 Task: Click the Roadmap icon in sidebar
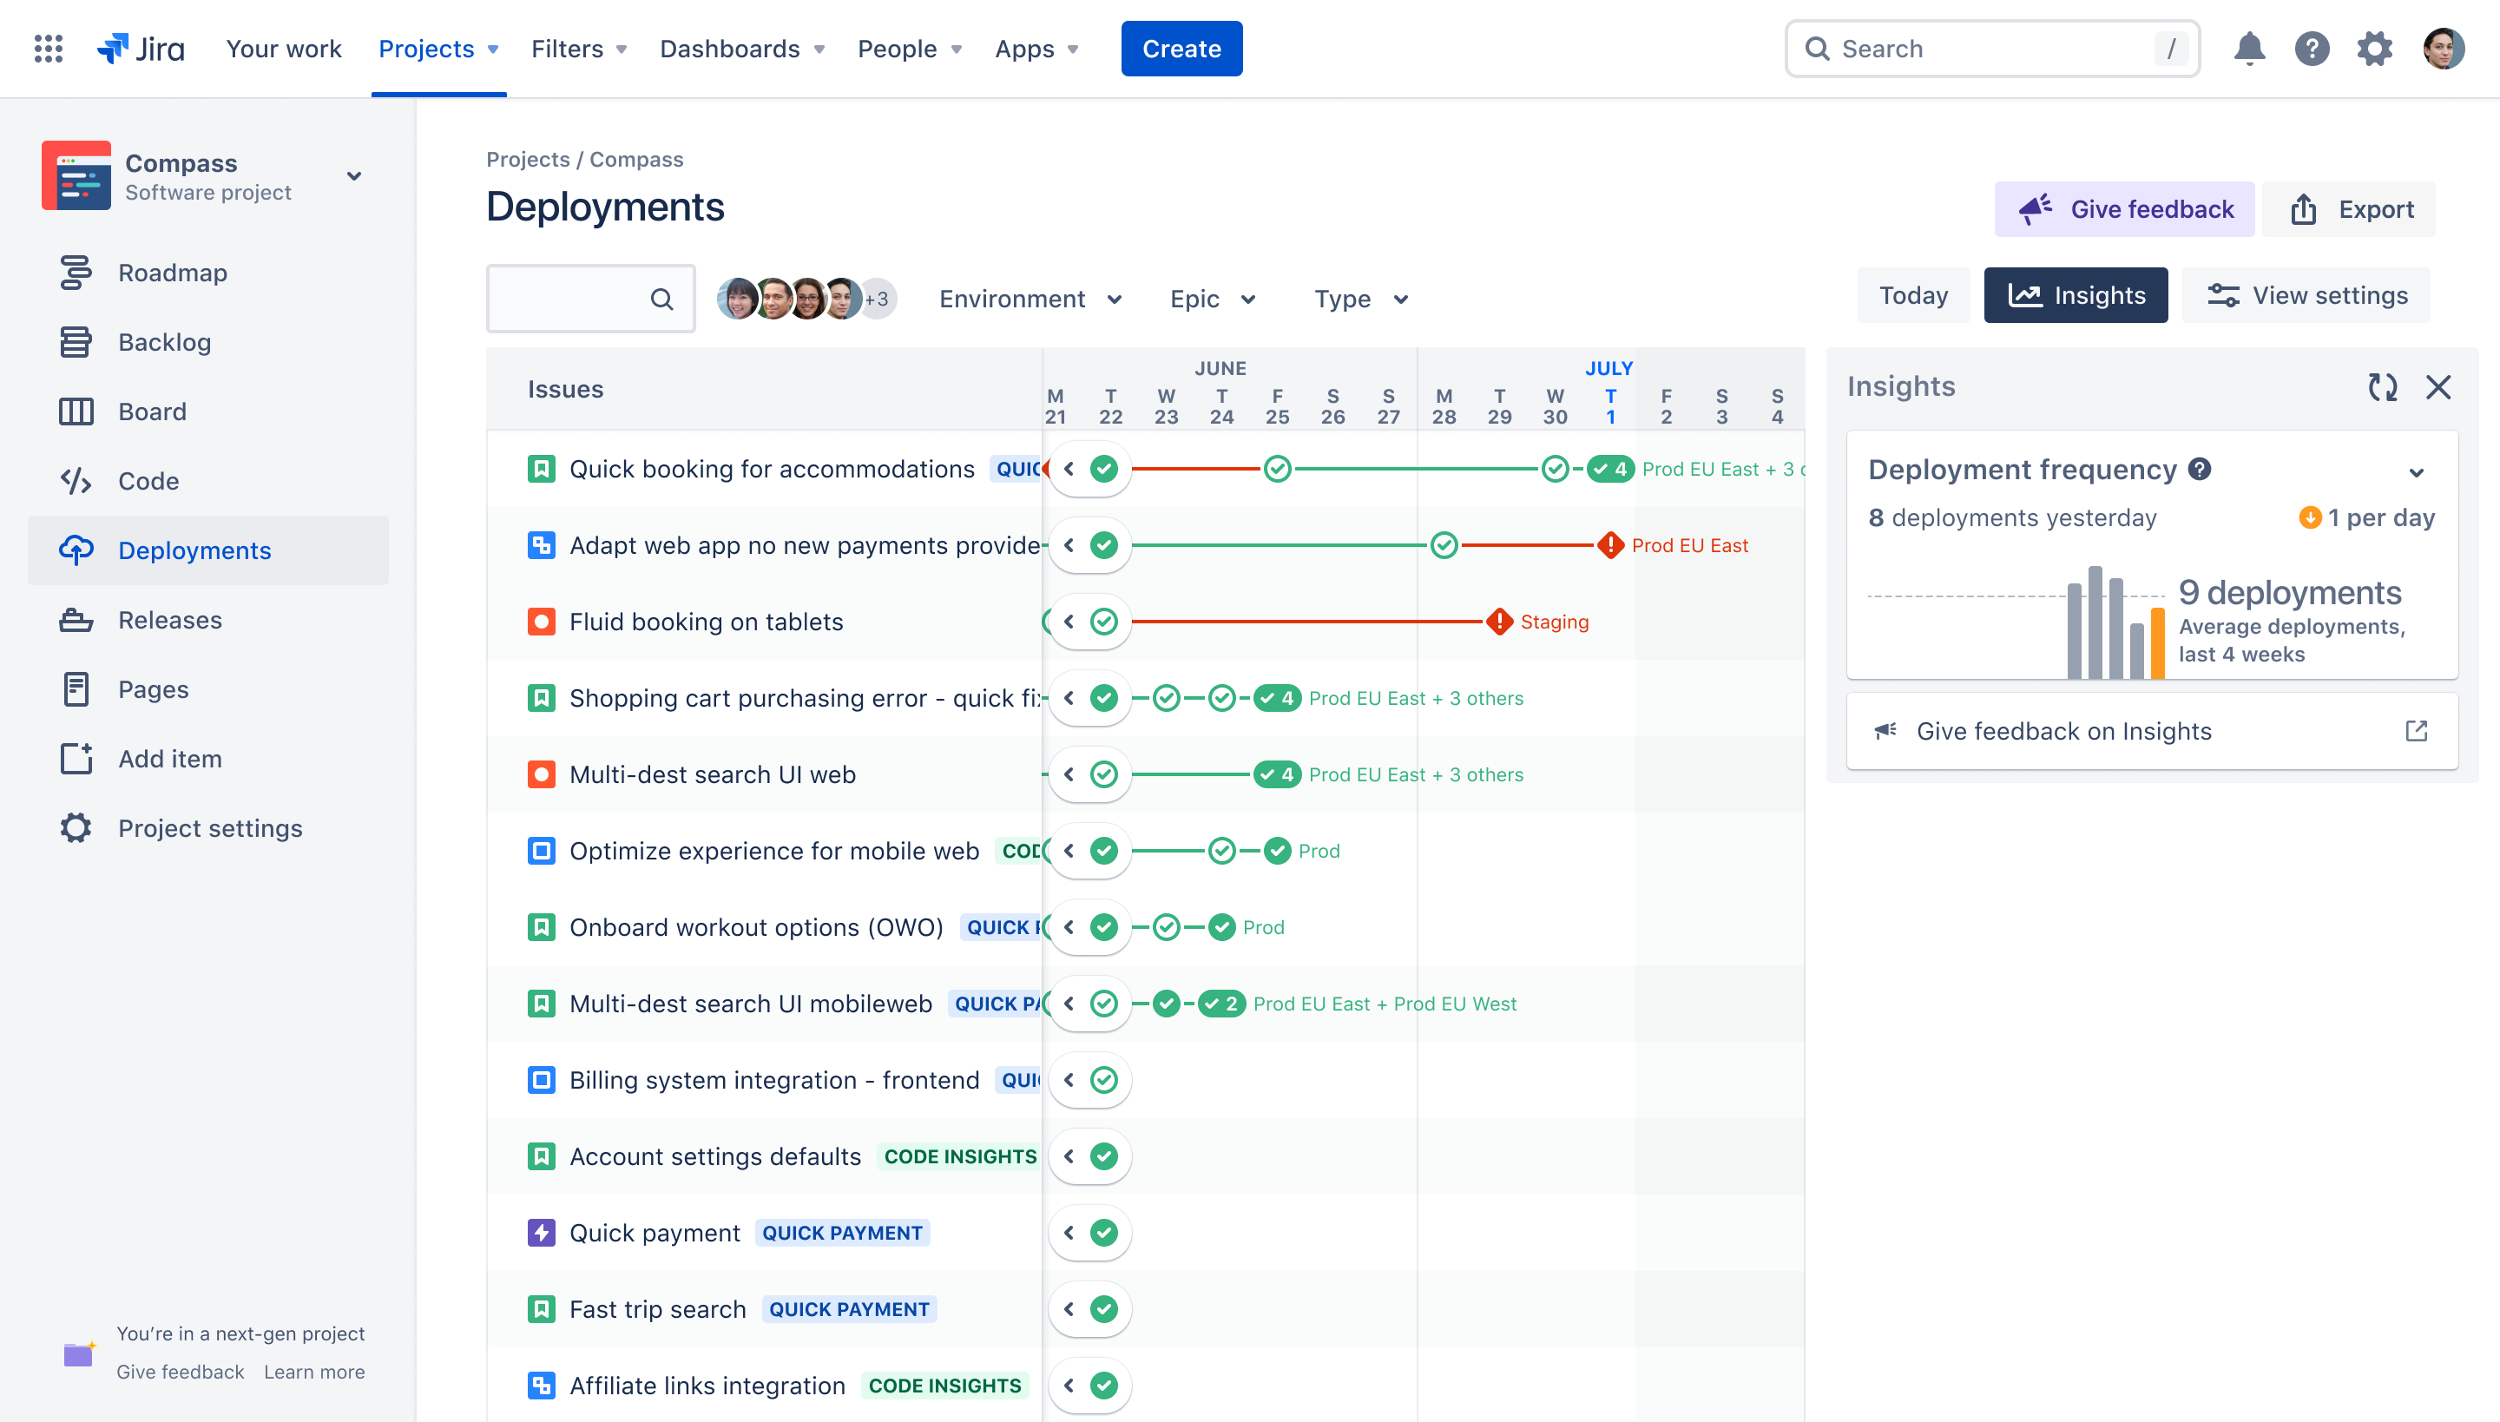point(74,272)
